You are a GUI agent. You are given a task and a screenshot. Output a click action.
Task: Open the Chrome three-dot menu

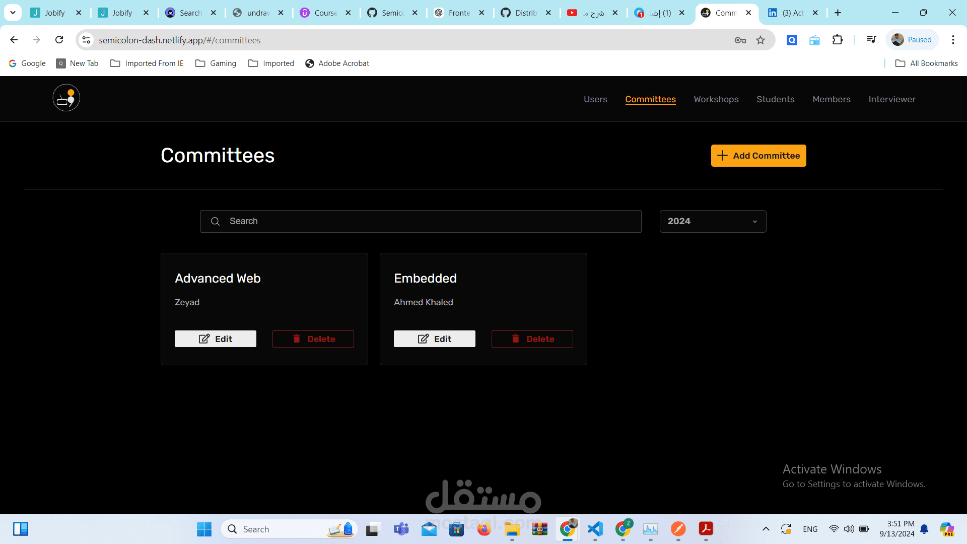pos(953,40)
